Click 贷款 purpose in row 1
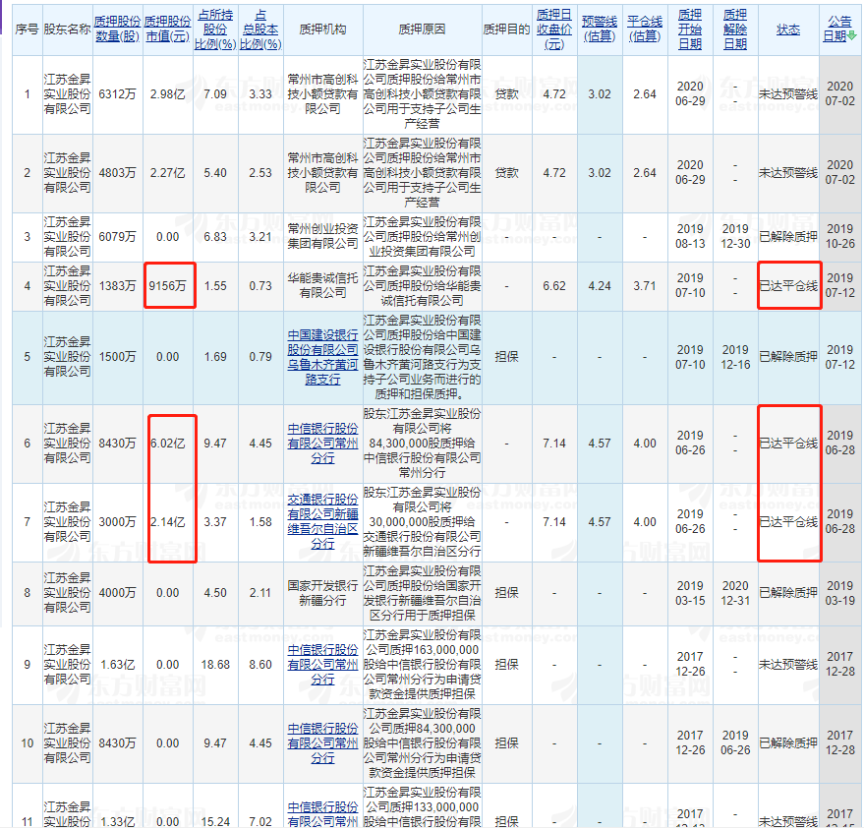Image resolution: width=864 pixels, height=830 pixels. pyautogui.click(x=506, y=94)
